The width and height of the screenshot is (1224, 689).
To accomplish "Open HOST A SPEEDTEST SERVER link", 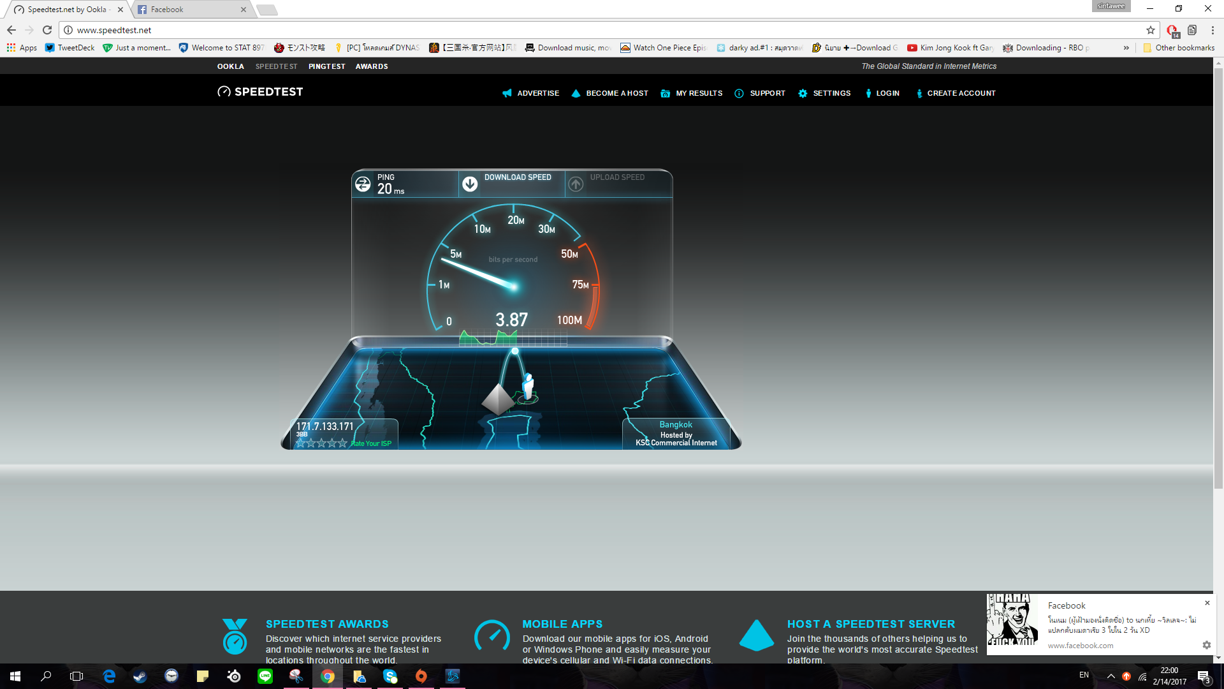I will (871, 624).
